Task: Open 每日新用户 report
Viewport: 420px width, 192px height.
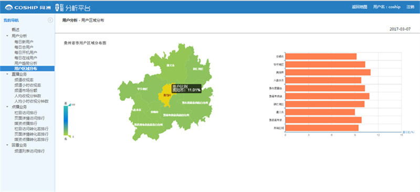Action: tap(24, 42)
